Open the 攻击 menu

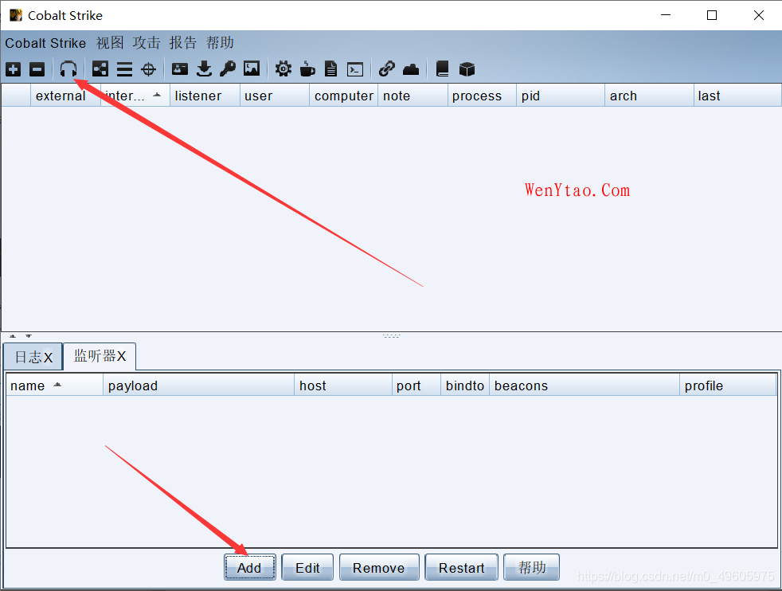[x=146, y=43]
